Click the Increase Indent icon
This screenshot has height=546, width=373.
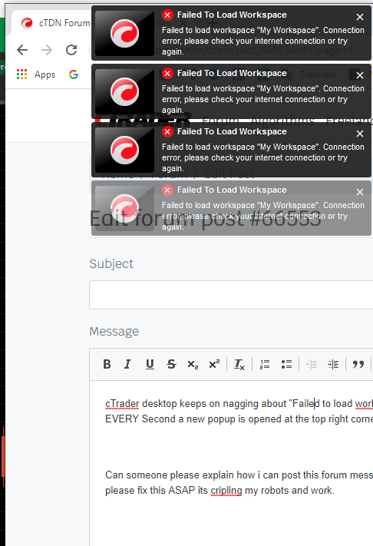point(333,364)
